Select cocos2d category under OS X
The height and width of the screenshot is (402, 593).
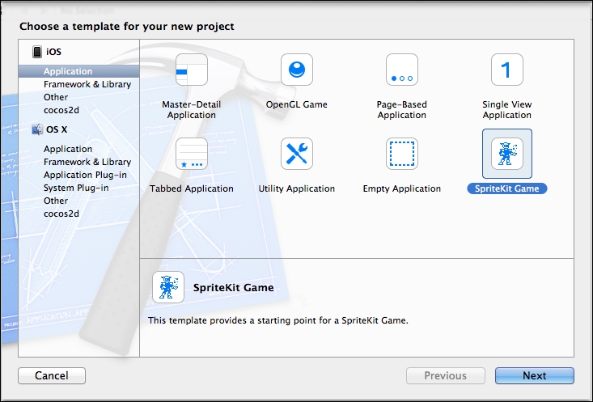coord(61,214)
